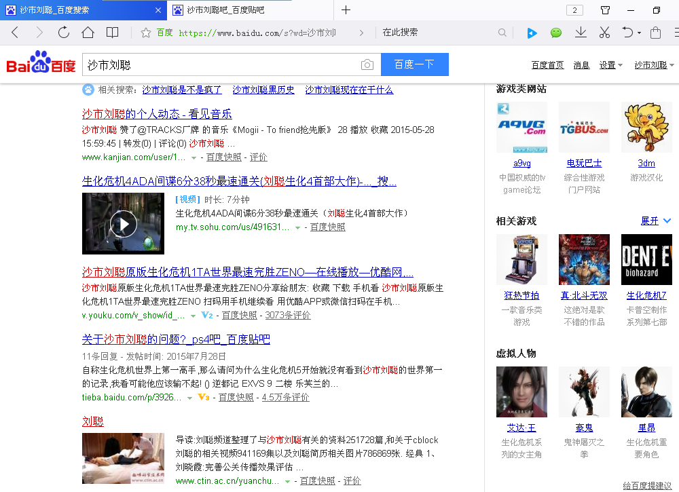Open the 刘聪 result image thumbnail
The width and height of the screenshot is (679, 492).
pos(124,458)
